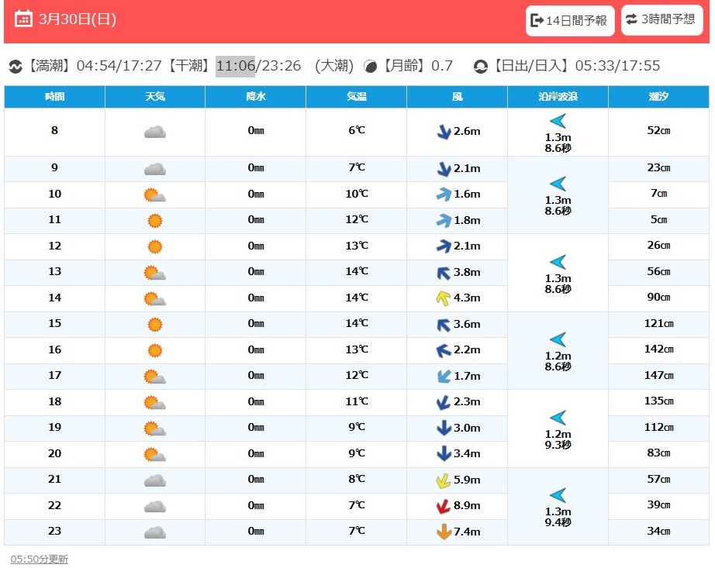Click the temperature 11℃ cell

(357, 401)
